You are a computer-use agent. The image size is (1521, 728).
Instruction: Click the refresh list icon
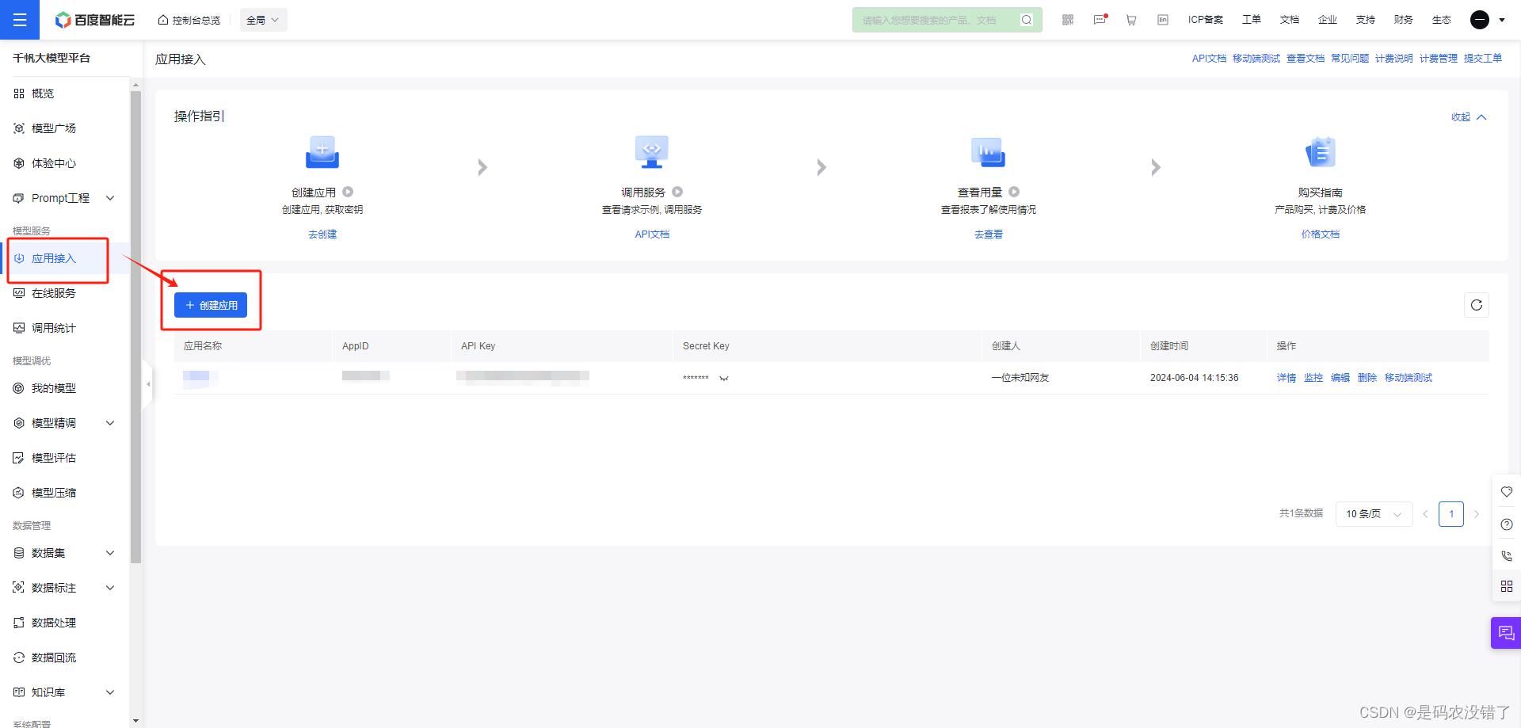click(1477, 305)
